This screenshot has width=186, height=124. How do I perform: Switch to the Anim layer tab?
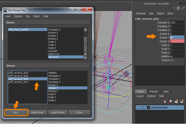point(166,91)
